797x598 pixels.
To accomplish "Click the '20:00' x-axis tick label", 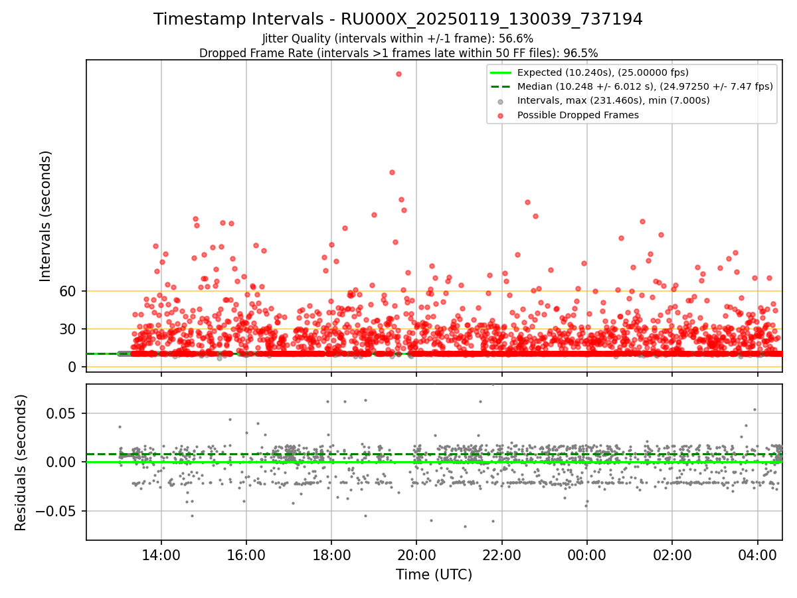I will click(x=416, y=555).
